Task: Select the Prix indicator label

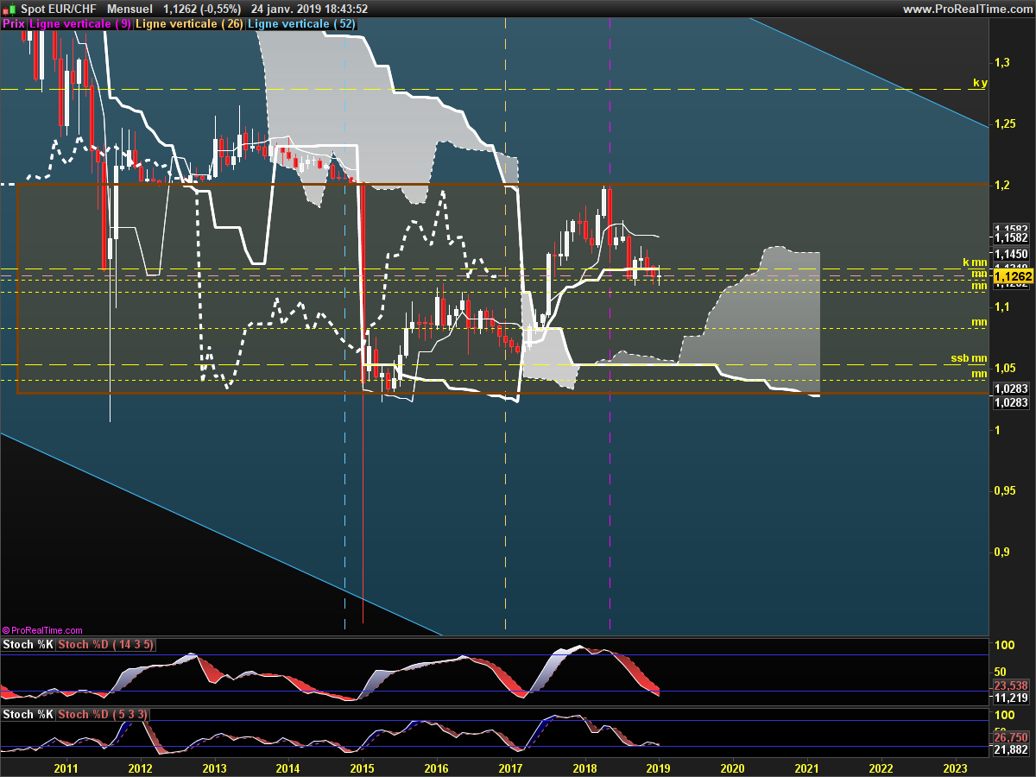Action: click(x=14, y=24)
